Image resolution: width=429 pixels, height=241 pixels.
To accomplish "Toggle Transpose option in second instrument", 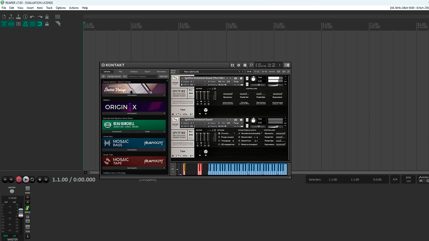I will [219, 141].
